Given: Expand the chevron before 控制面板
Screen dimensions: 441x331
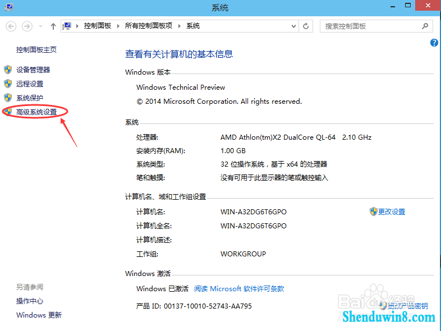Looking at the screenshot, I should coord(77,26).
